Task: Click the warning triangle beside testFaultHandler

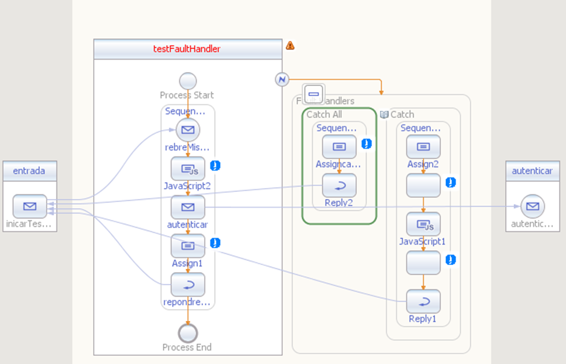Action: coord(290,46)
